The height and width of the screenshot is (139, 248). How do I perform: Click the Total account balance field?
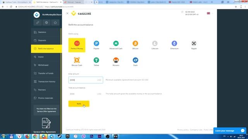point(86,94)
